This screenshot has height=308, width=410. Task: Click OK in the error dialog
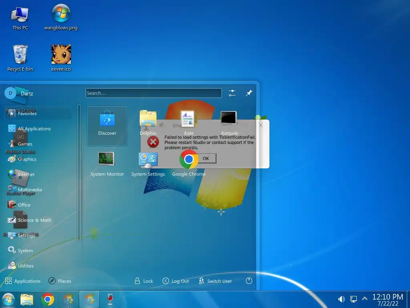(206, 158)
